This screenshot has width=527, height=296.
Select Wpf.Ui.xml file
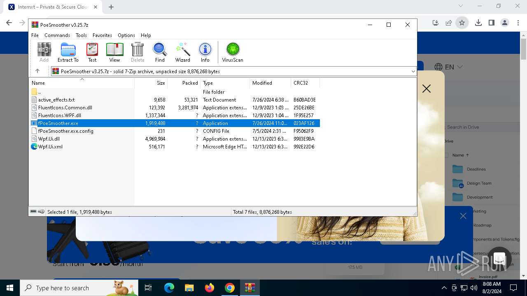pos(174,147)
